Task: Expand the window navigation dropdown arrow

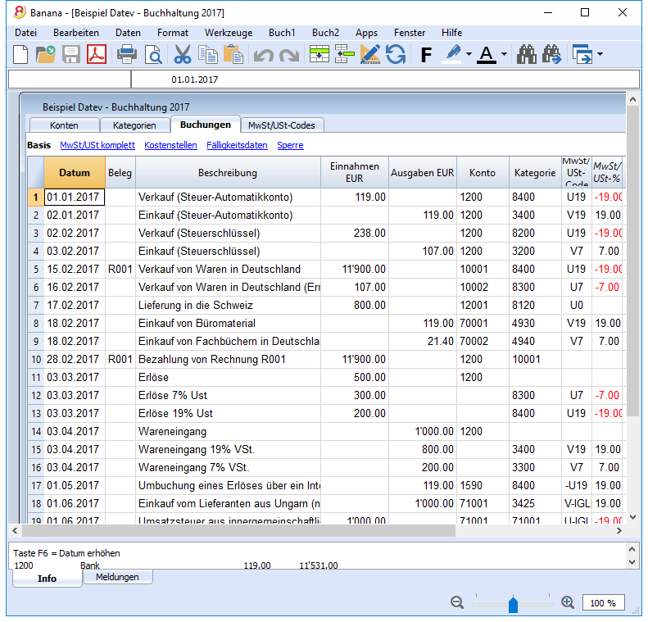Action: pos(600,54)
